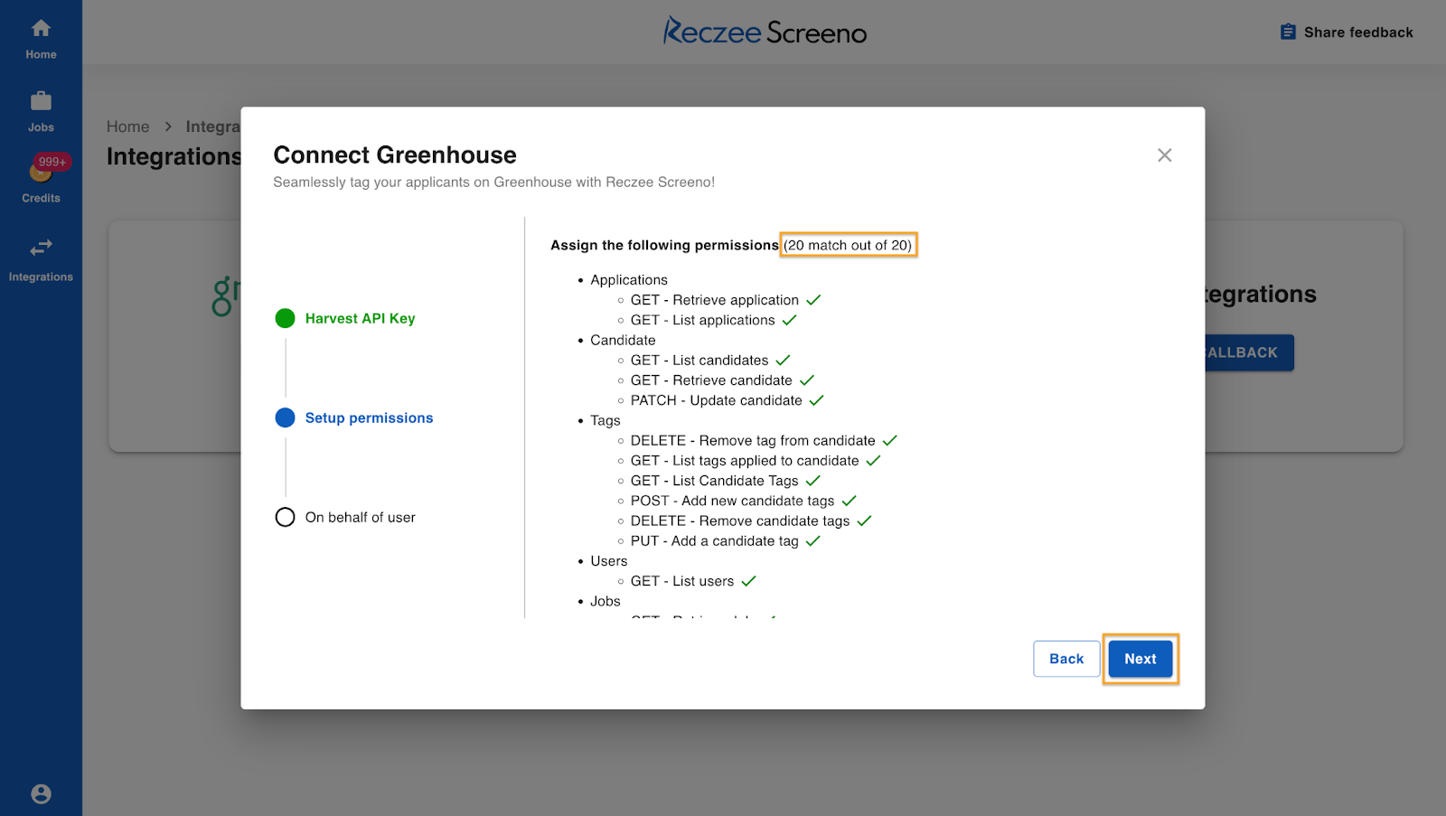The image size is (1446, 816).
Task: Click 'GET - List candidates' text
Action: pos(700,360)
